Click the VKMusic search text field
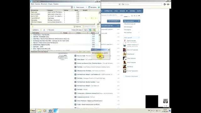The image size is (201, 113). coord(51,7)
